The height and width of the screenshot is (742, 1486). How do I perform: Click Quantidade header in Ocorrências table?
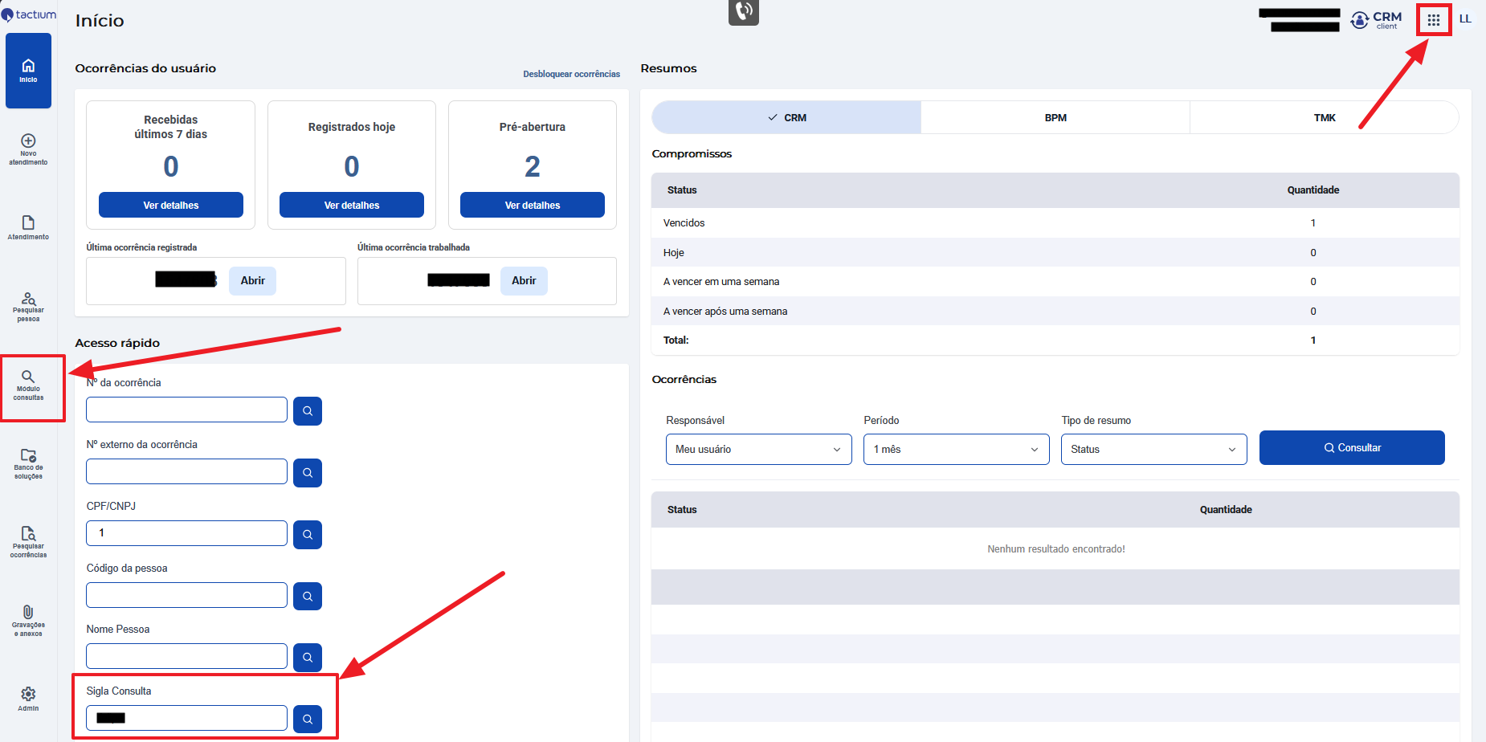(x=1226, y=510)
